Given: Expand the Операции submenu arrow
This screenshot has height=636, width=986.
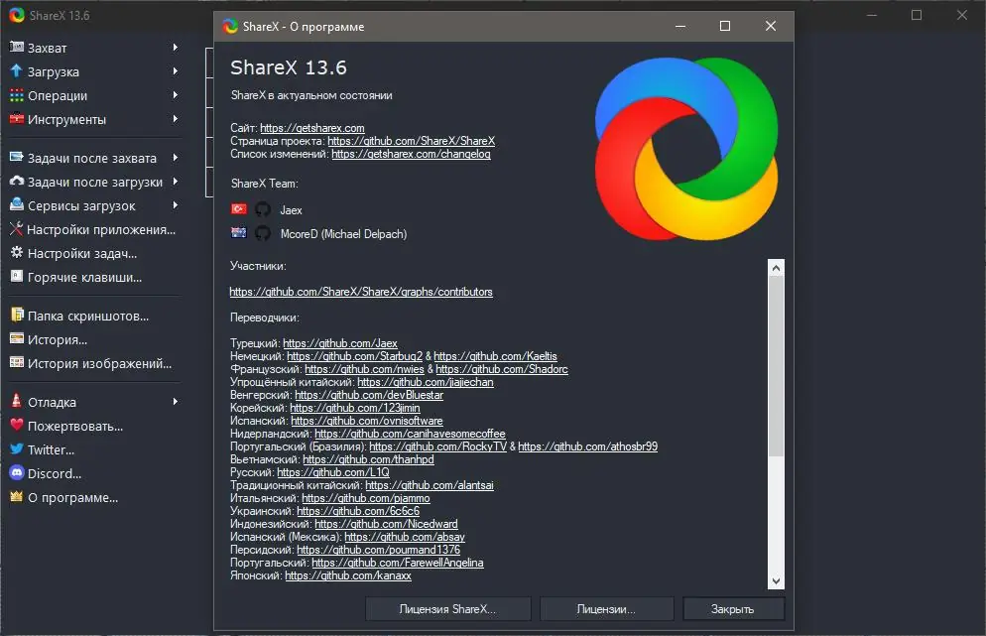Looking at the screenshot, I should point(176,94).
